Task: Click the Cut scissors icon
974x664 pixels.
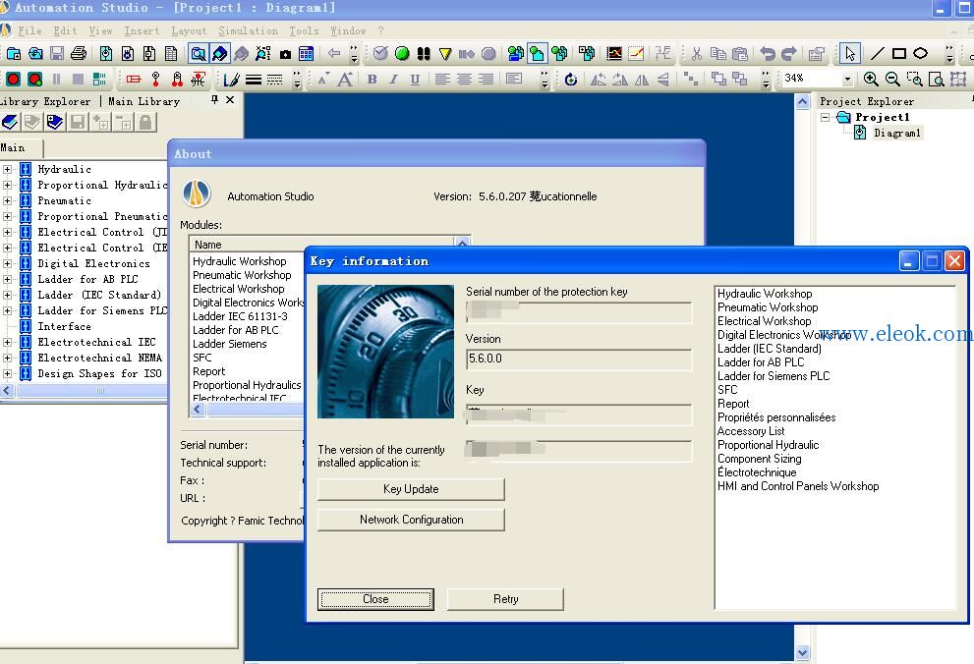Action: (x=696, y=54)
